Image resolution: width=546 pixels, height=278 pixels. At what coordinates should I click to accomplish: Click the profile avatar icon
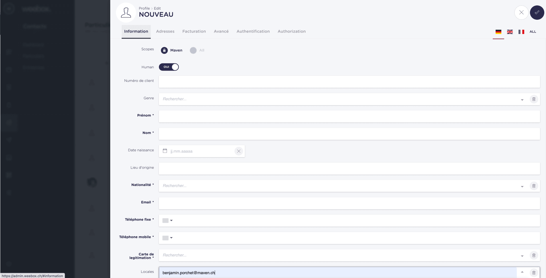pyautogui.click(x=126, y=12)
